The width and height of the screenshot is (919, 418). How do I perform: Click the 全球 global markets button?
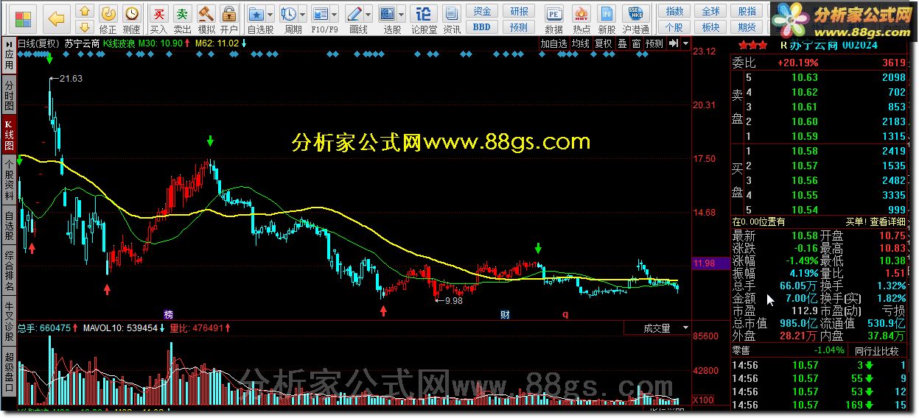point(710,11)
